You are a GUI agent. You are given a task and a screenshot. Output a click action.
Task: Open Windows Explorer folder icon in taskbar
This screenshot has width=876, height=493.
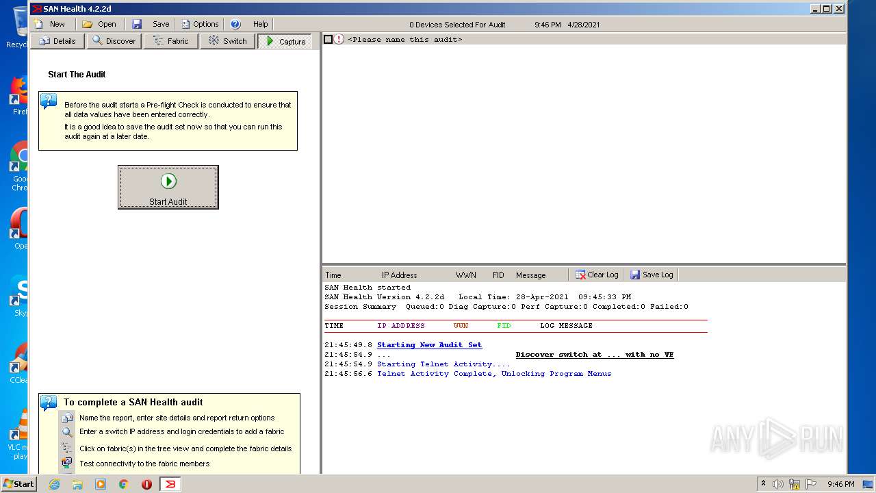(77, 484)
